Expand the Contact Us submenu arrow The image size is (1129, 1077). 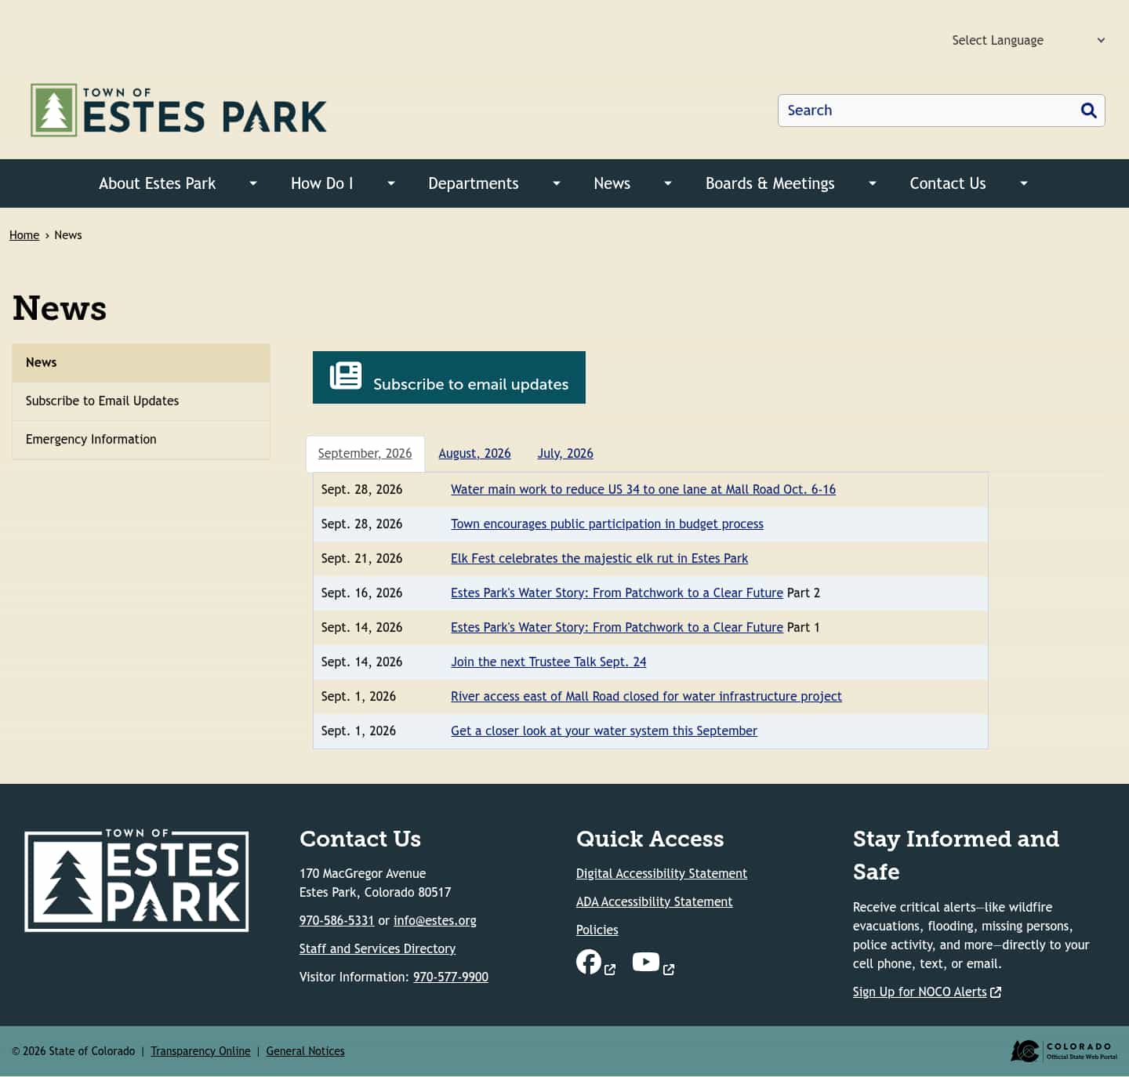pyautogui.click(x=1024, y=183)
